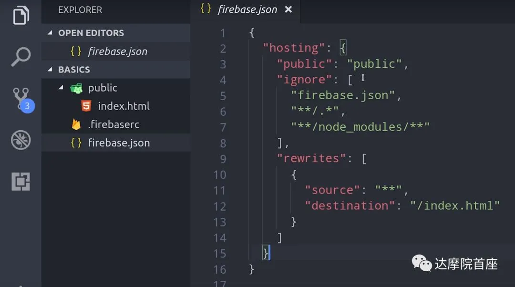This screenshot has width=515, height=287.
Task: Click the green public folder icon
Action: (76, 88)
